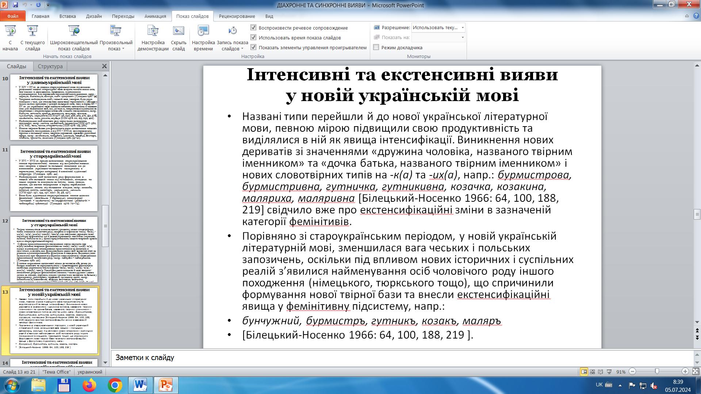Viewport: 701px width, 394px height.
Task: Click the zoom slider handle
Action: click(657, 372)
